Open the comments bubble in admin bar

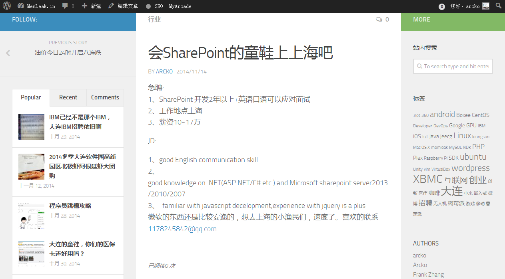(x=68, y=6)
